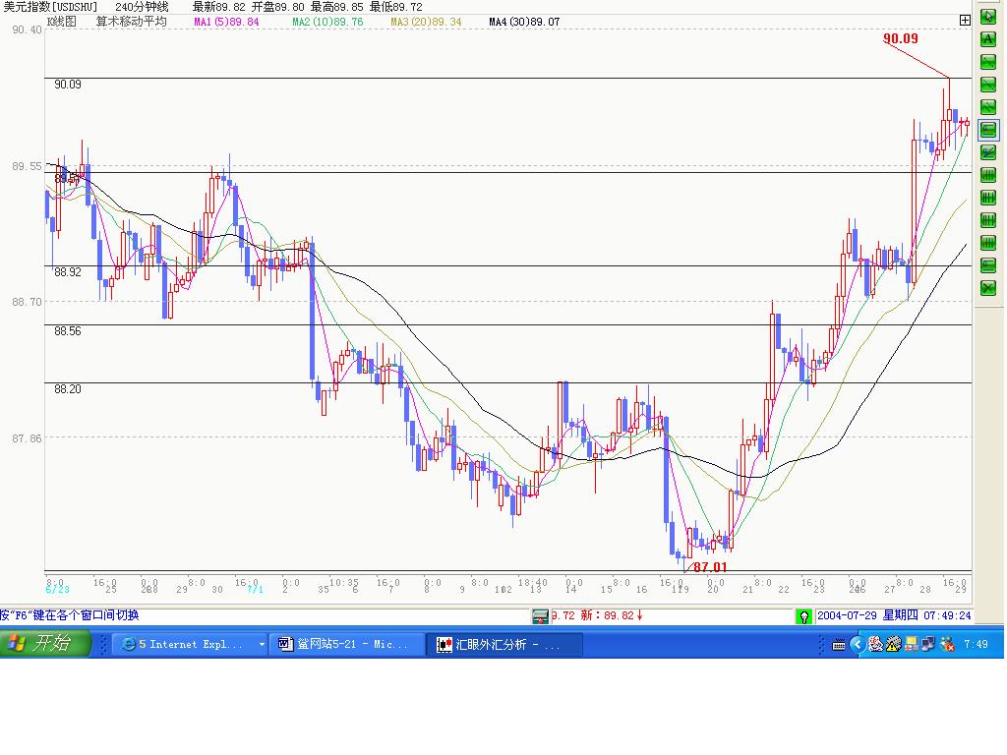The image size is (1007, 755).
Task: Toggle the MA2(10) moving average label
Action: click(327, 22)
